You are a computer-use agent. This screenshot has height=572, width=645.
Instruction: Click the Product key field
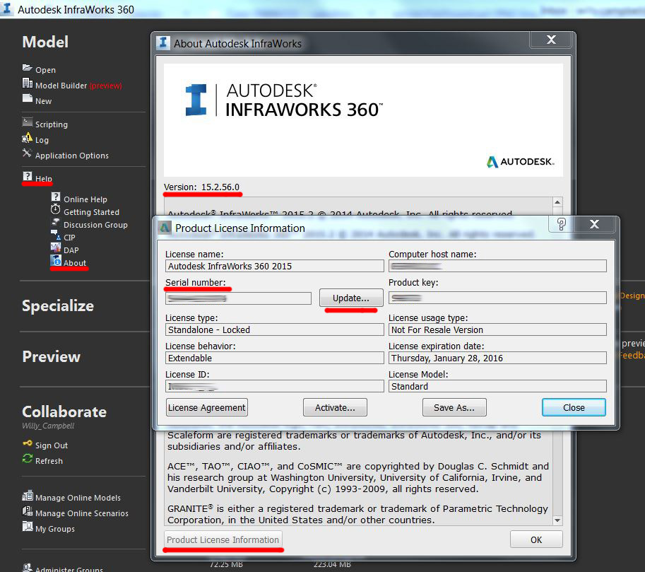click(497, 298)
